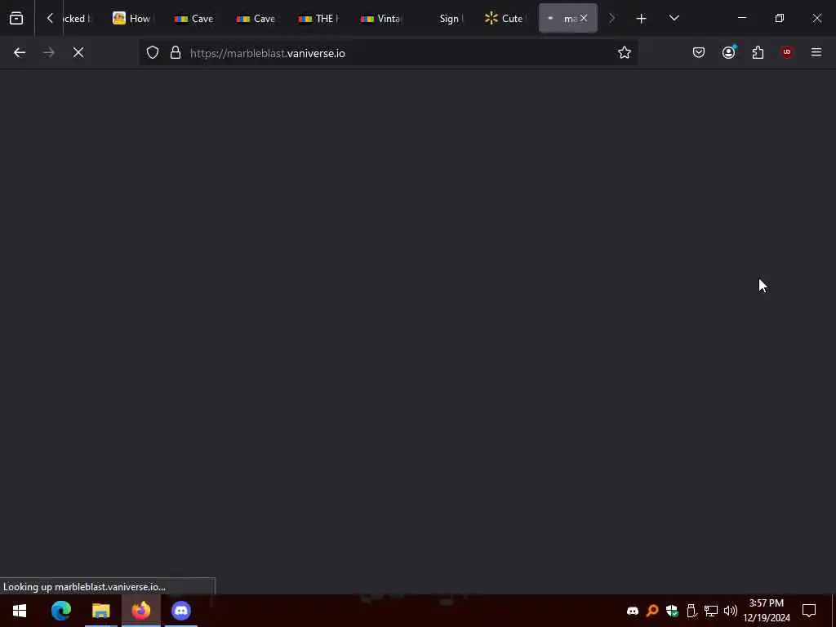Click the orange magnifier tray icon
836x627 pixels.
(652, 611)
